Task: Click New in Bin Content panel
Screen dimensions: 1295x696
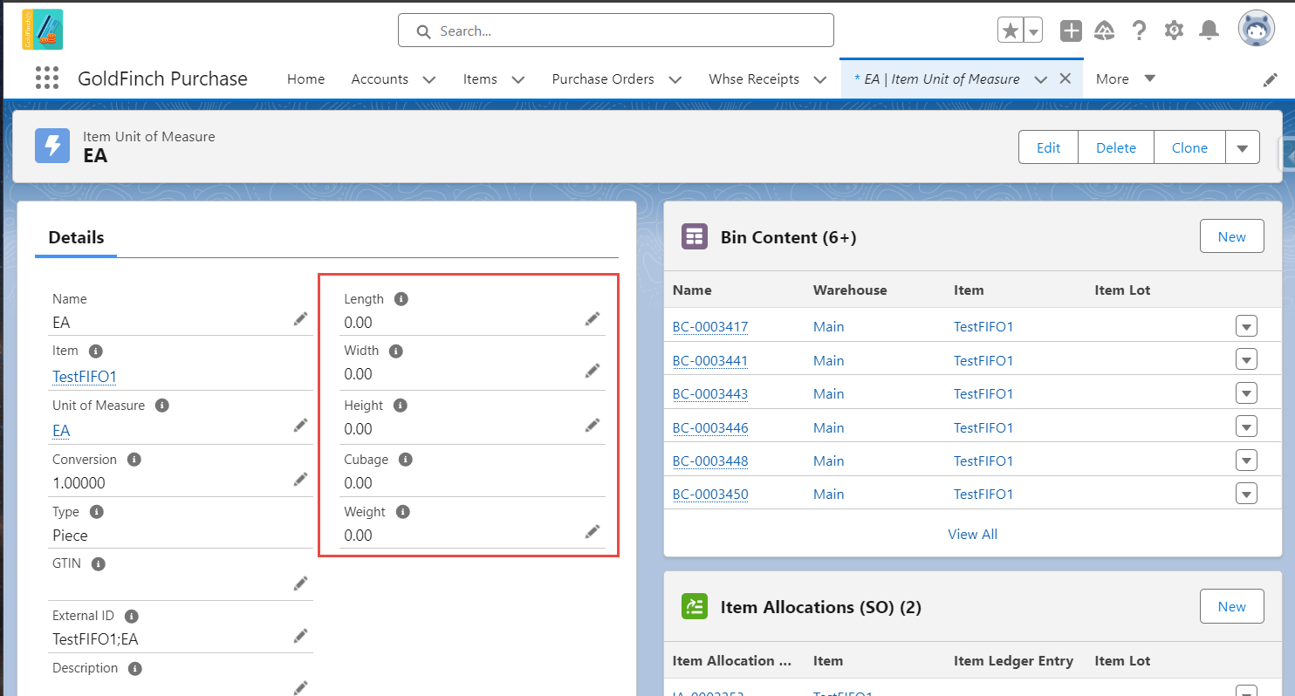Action: [1231, 236]
